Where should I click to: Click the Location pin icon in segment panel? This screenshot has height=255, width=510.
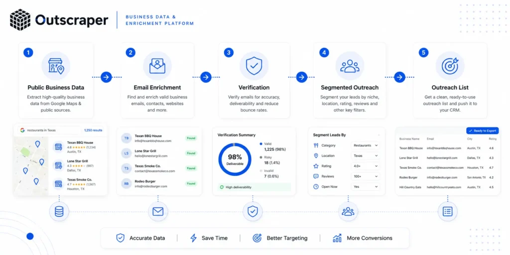(316, 156)
